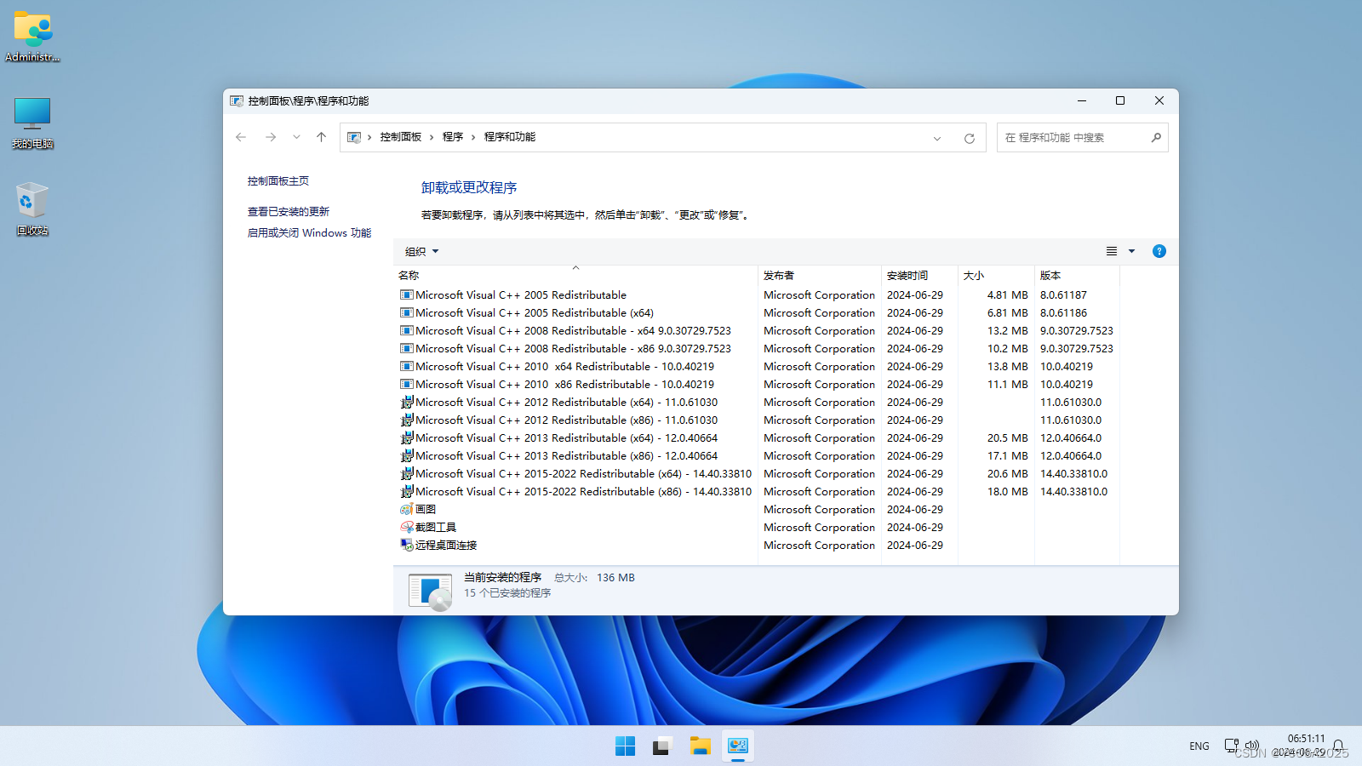Open help with the blue question icon
This screenshot has width=1362, height=766.
point(1159,251)
